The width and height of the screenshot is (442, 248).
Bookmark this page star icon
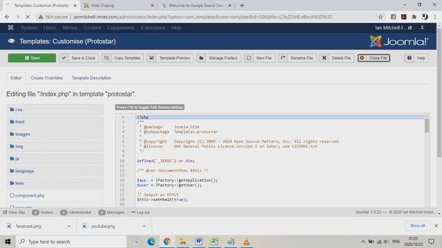tap(381, 17)
